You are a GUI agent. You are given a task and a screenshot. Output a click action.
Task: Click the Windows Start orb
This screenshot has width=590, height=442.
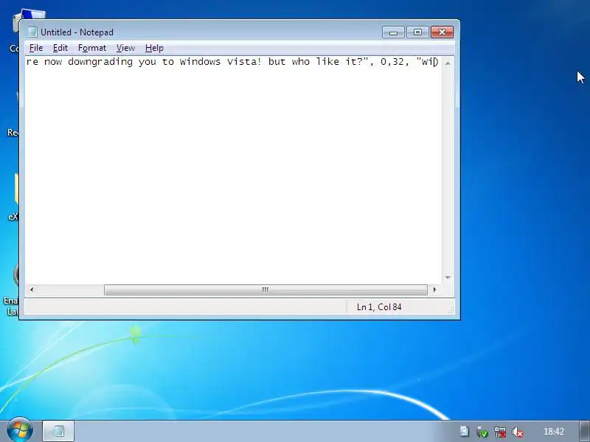[x=20, y=429]
